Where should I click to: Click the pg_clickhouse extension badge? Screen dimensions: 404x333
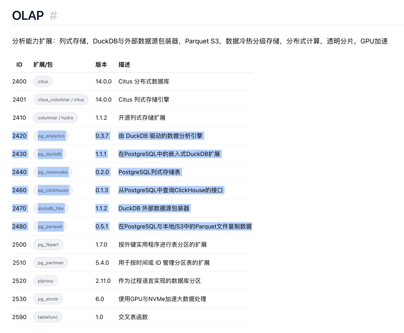pos(53,190)
